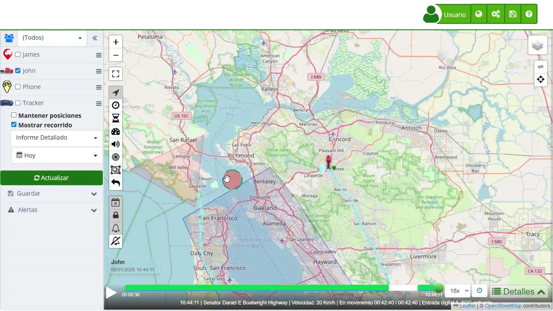
Task: Enable the Mantener posiciones checkbox
Action: pyautogui.click(x=14, y=115)
